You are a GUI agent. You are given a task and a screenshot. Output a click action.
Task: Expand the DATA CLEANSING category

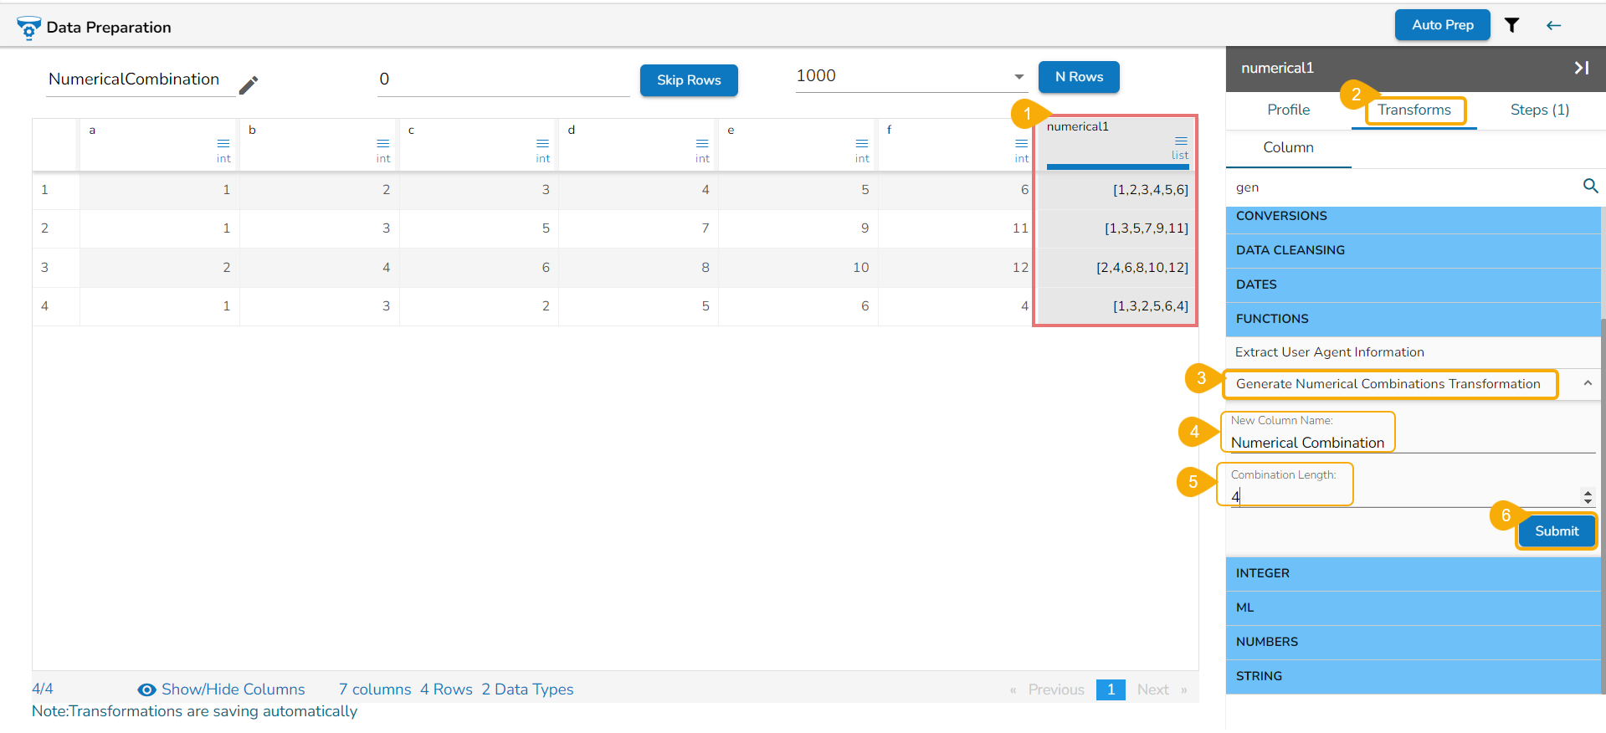(1414, 250)
